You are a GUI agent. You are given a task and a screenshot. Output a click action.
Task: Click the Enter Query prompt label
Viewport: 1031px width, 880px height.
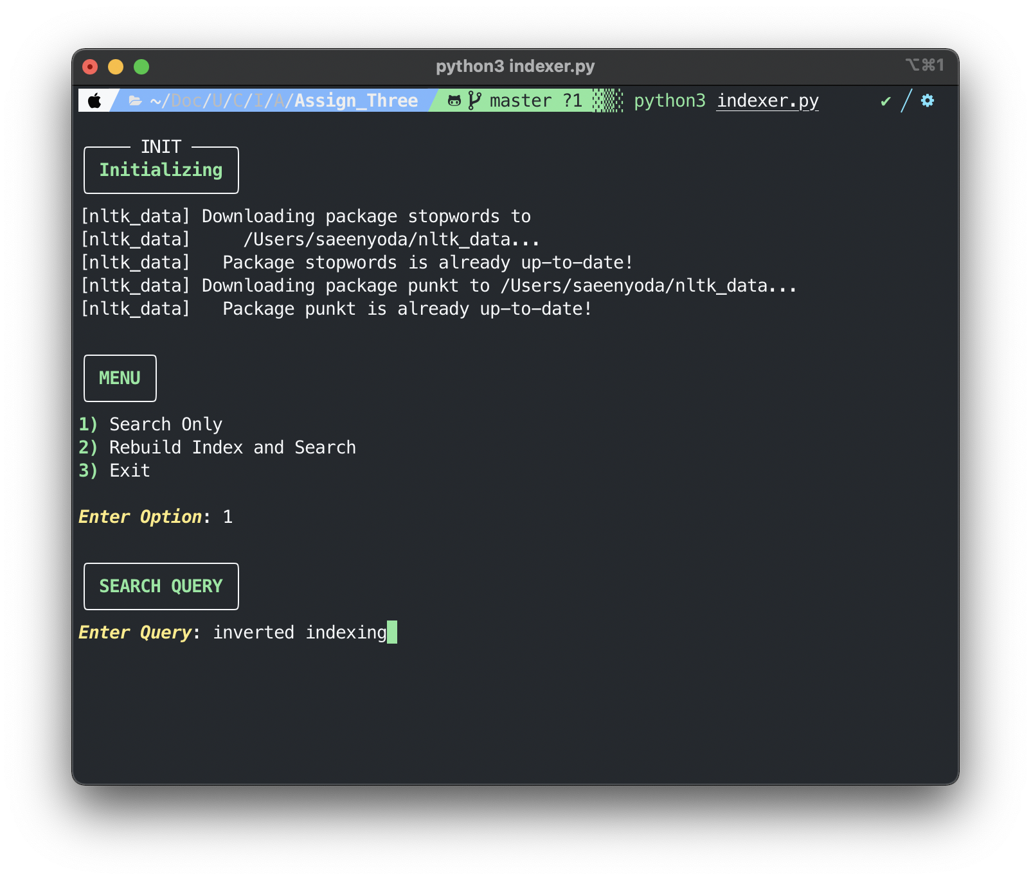(135, 633)
